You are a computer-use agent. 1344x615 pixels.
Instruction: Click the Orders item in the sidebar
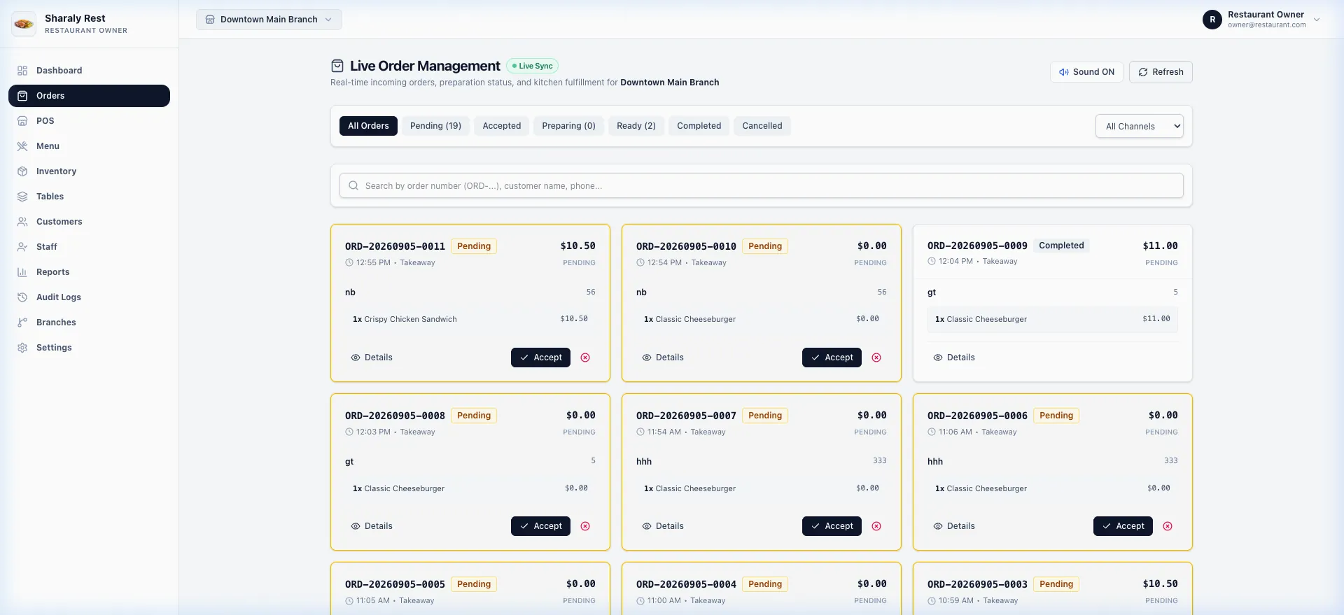click(89, 96)
